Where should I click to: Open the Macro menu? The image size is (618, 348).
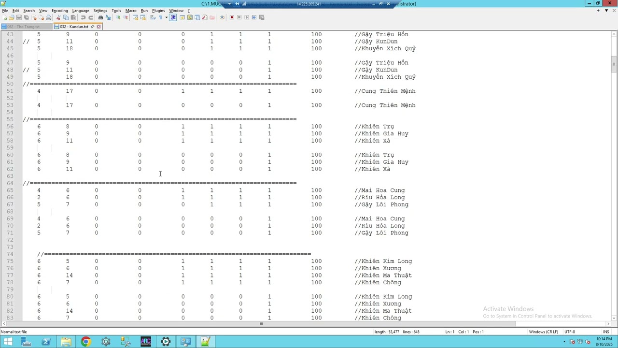(x=131, y=11)
